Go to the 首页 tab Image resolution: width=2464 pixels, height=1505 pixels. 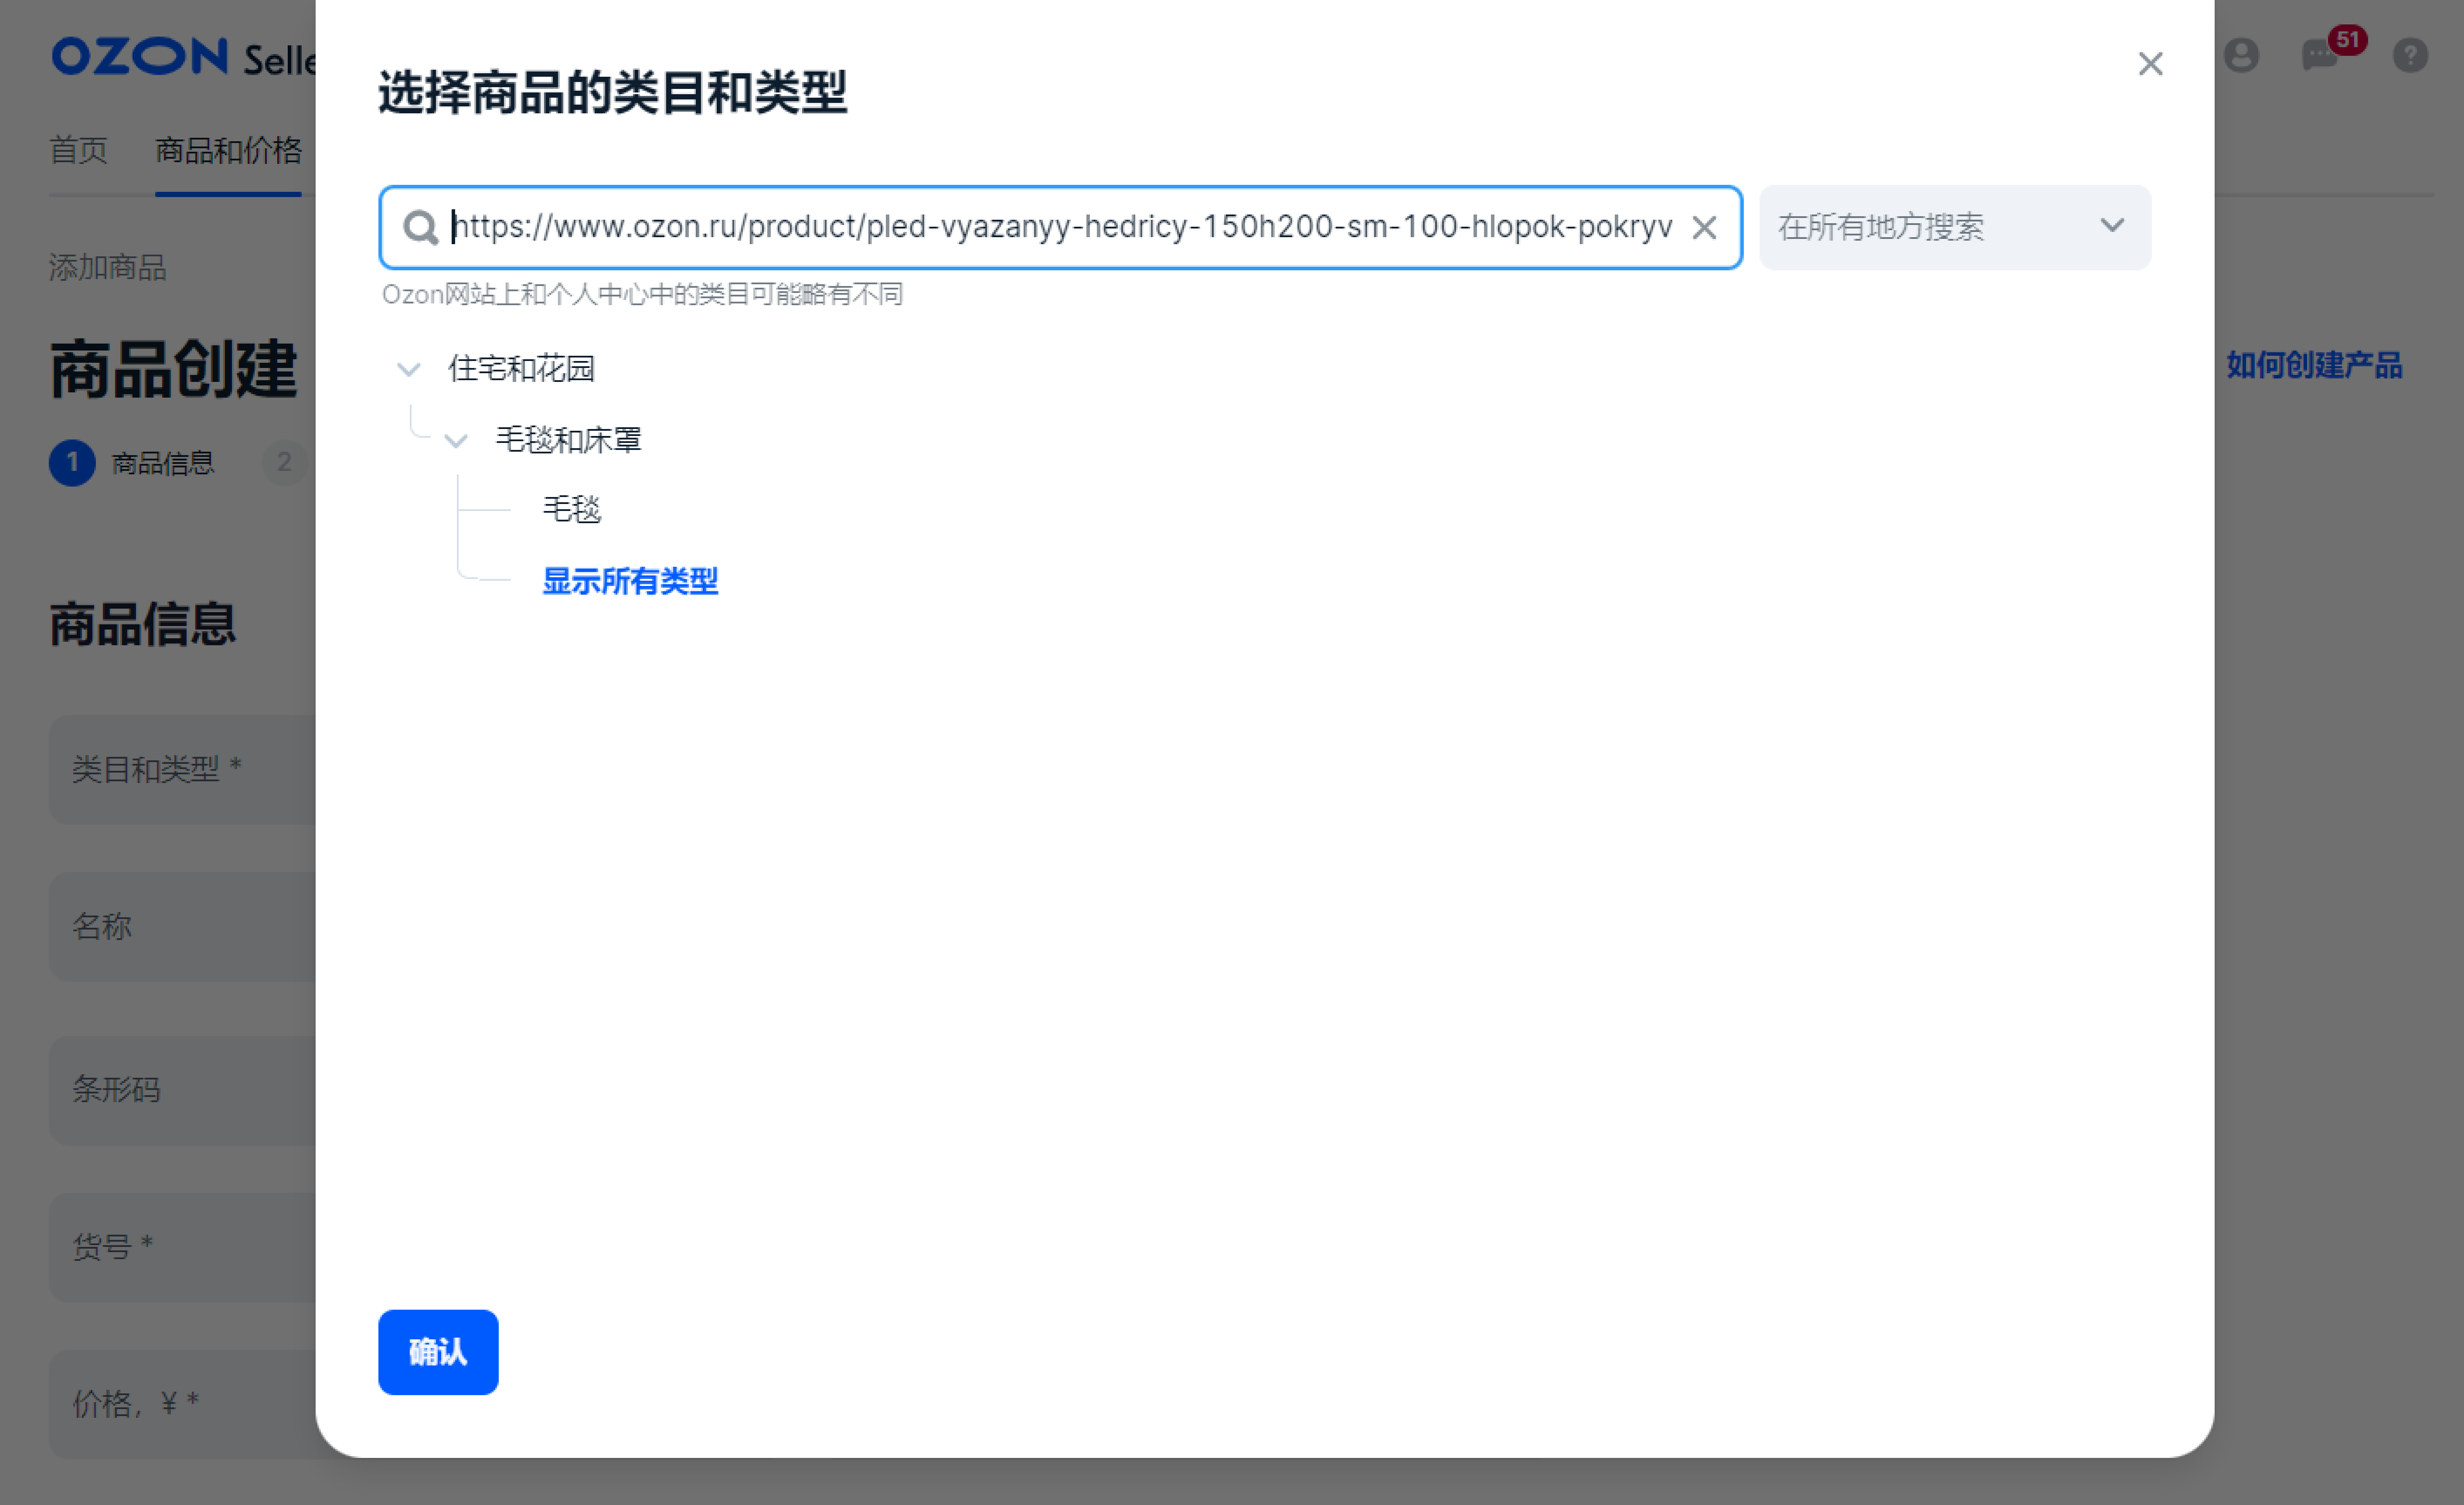pyautogui.click(x=79, y=150)
